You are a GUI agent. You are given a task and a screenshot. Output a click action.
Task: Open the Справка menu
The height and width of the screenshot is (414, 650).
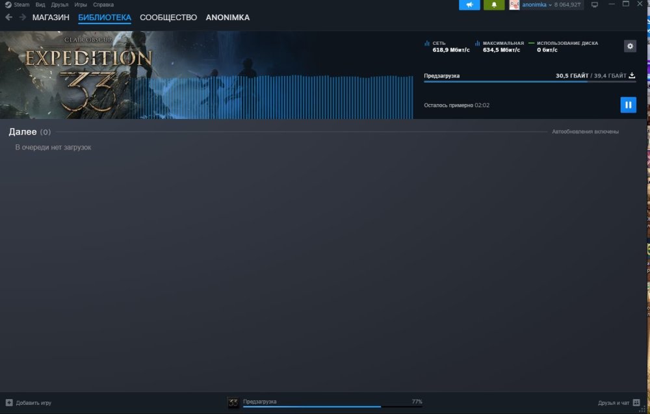click(x=103, y=5)
